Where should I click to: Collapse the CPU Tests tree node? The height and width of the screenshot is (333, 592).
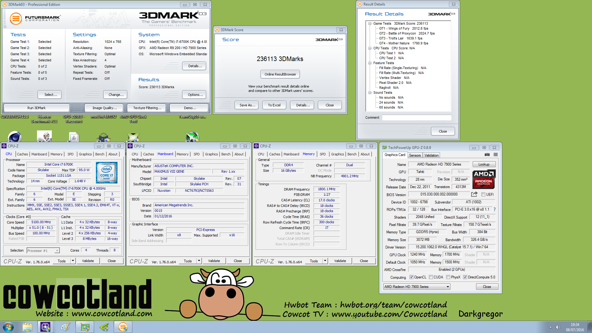click(370, 48)
